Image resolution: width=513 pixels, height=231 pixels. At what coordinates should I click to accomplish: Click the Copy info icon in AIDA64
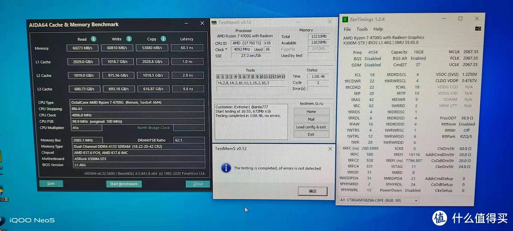point(163,39)
